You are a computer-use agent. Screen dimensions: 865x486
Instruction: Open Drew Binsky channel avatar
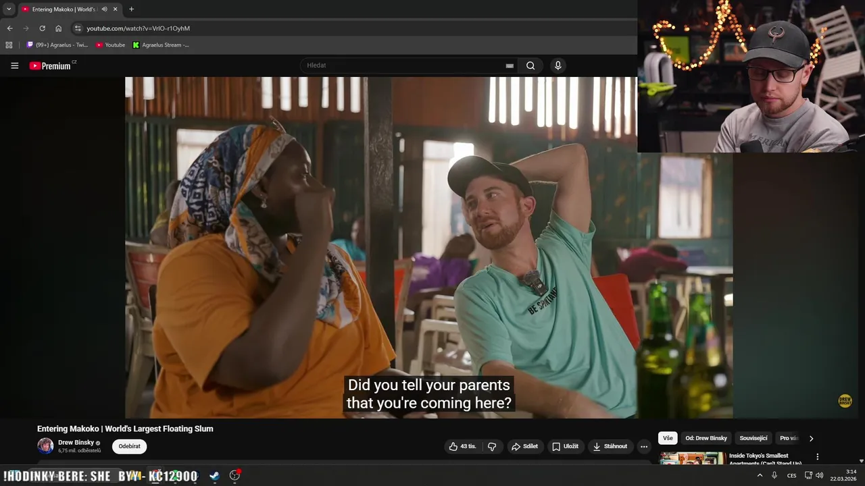tap(45, 446)
